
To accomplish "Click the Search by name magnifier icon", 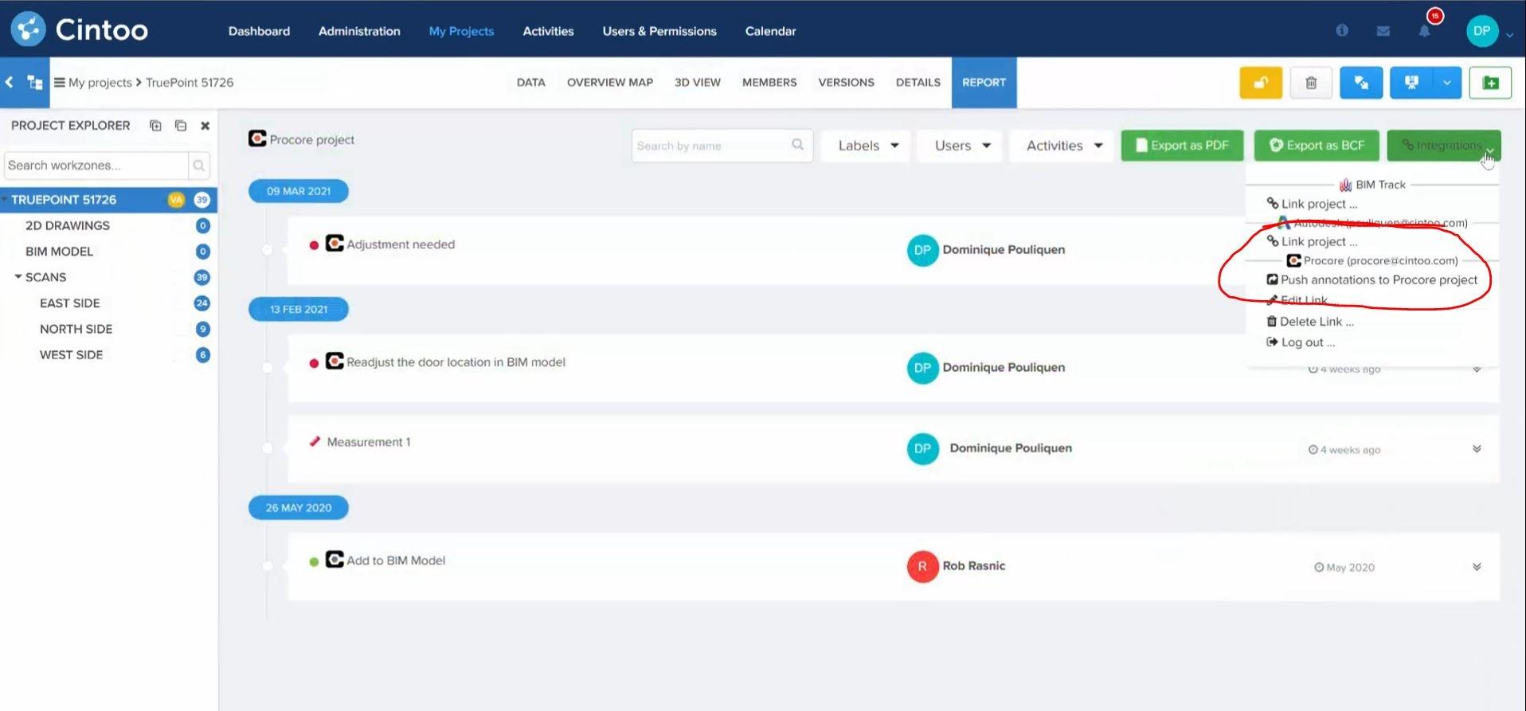I will point(797,144).
